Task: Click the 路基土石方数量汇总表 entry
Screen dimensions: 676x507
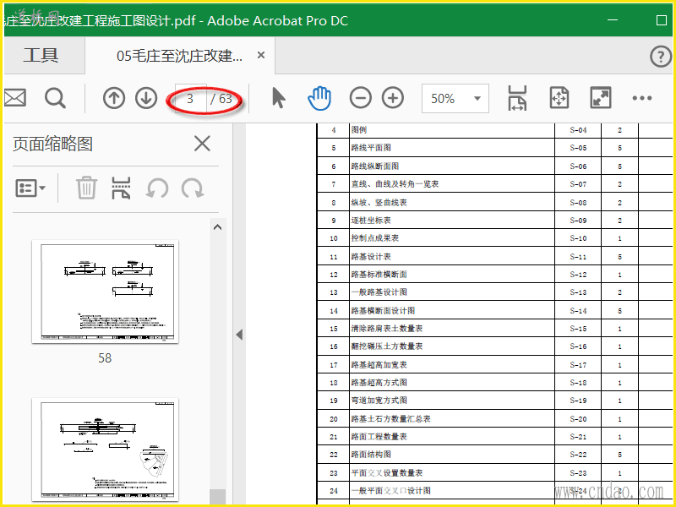Action: click(x=390, y=418)
